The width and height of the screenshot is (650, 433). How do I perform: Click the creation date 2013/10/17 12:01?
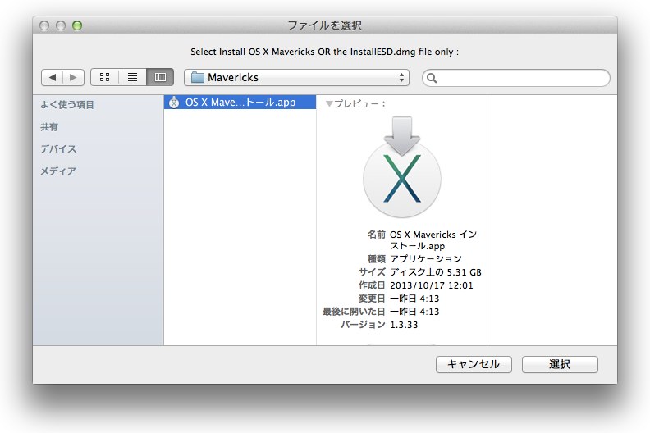431,285
